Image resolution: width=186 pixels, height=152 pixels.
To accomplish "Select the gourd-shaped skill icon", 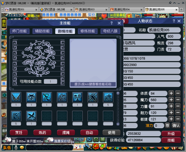I will [47, 97].
